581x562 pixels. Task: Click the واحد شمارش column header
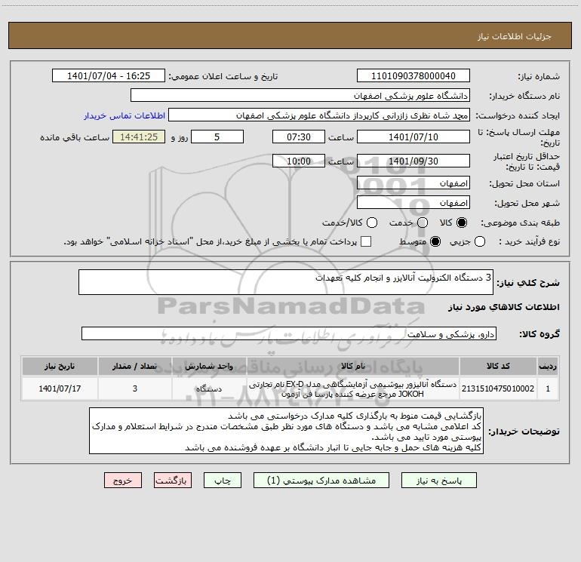209,366
